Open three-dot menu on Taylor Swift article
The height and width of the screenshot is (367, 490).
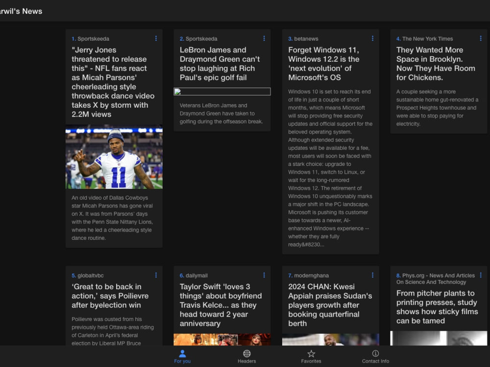[x=264, y=275]
